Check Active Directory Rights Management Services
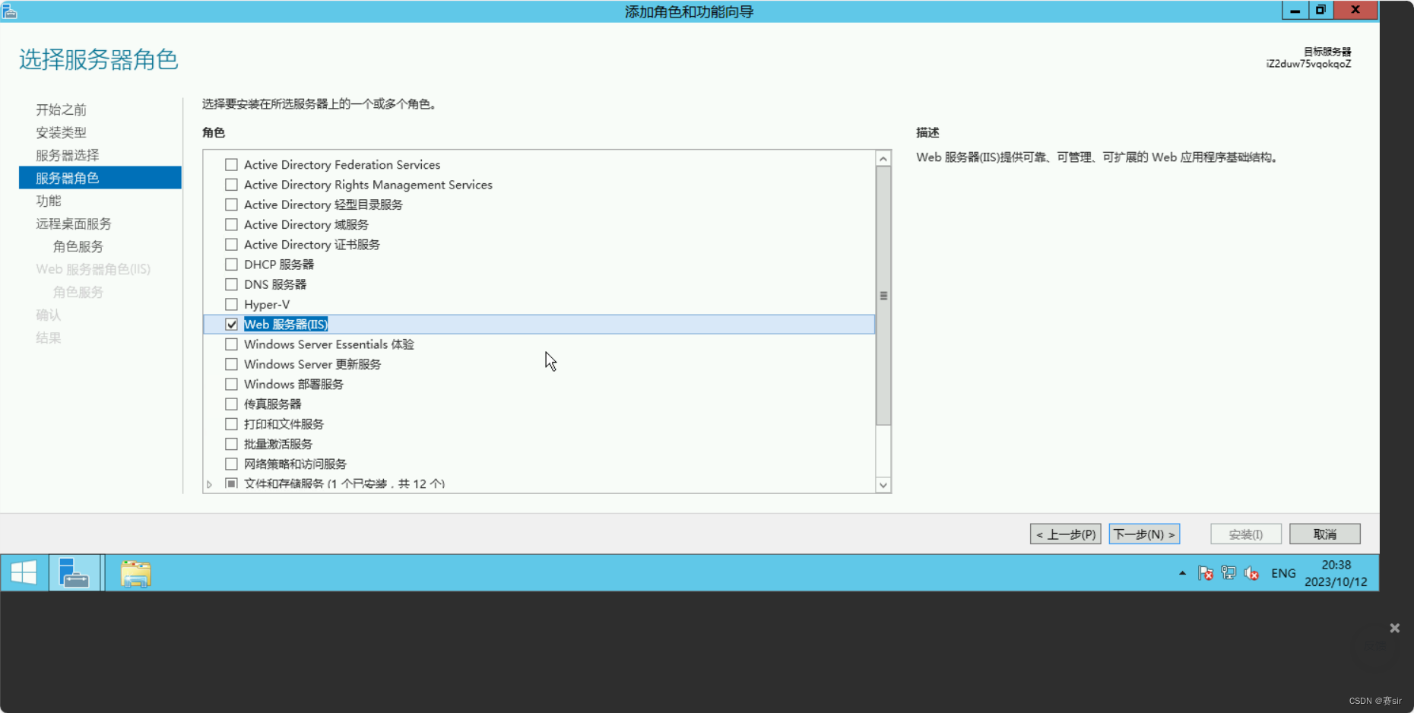The height and width of the screenshot is (713, 1414). tap(232, 184)
